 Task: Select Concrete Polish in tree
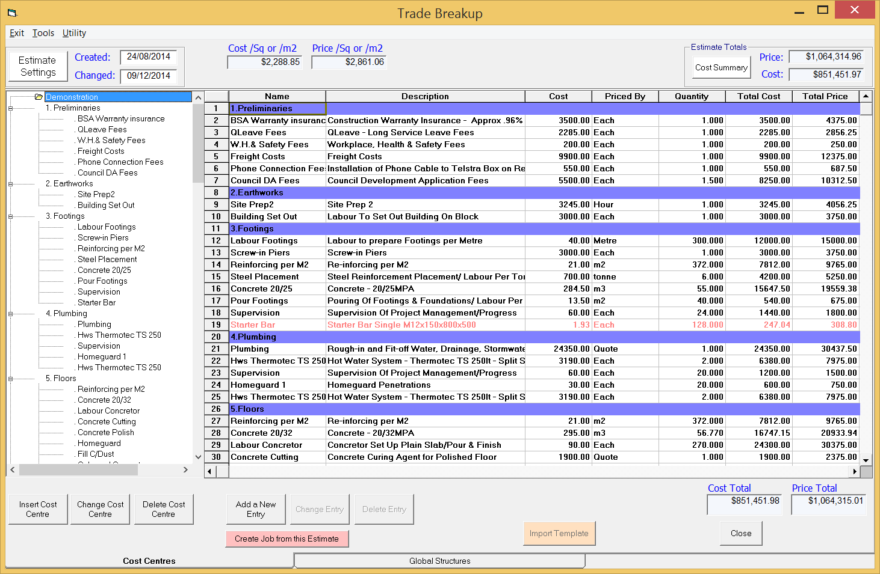point(106,432)
